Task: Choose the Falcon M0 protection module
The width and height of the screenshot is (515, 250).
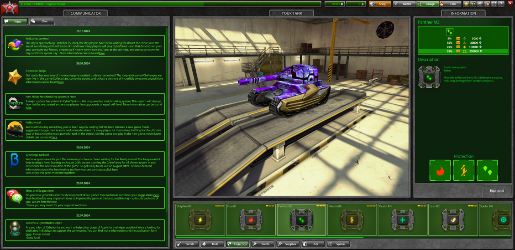Action: pyautogui.click(x=351, y=219)
